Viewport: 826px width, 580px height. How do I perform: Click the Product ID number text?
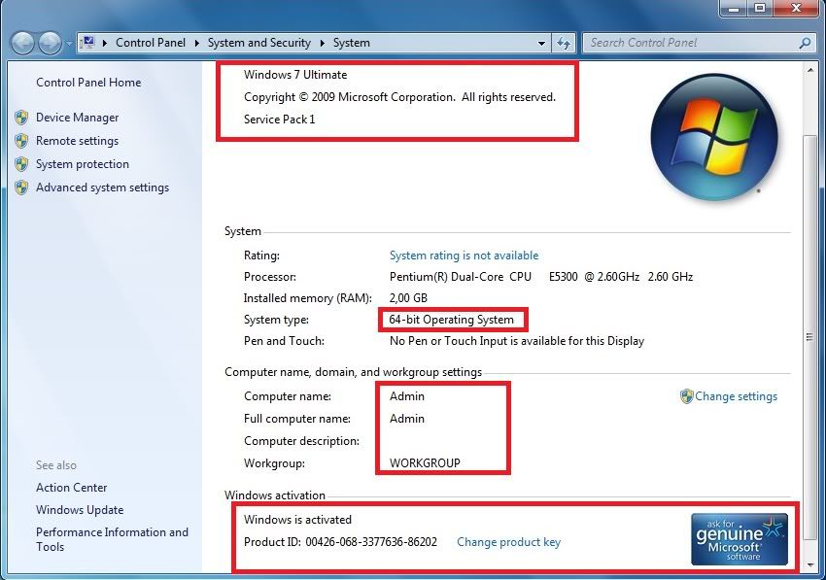tap(371, 542)
